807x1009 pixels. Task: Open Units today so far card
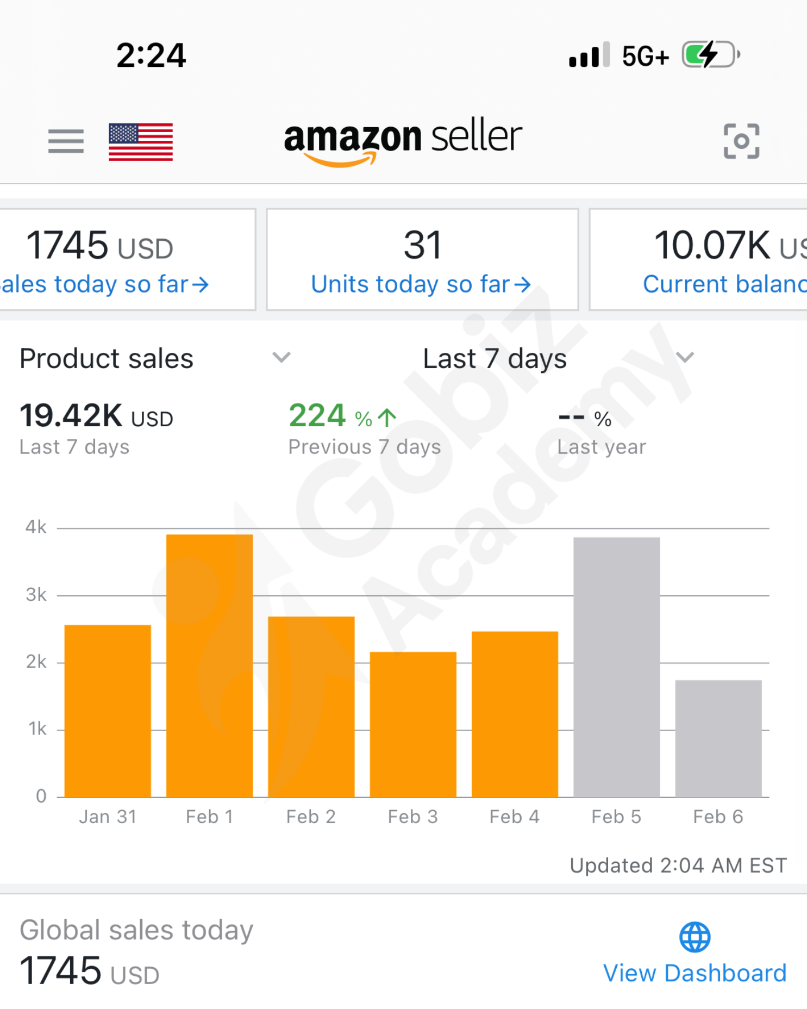(422, 260)
